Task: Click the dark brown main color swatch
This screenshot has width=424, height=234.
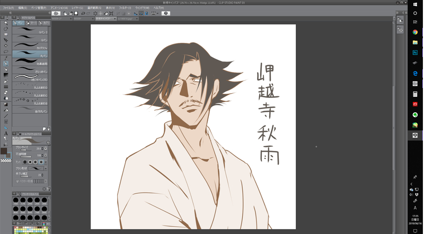Action: [4, 151]
